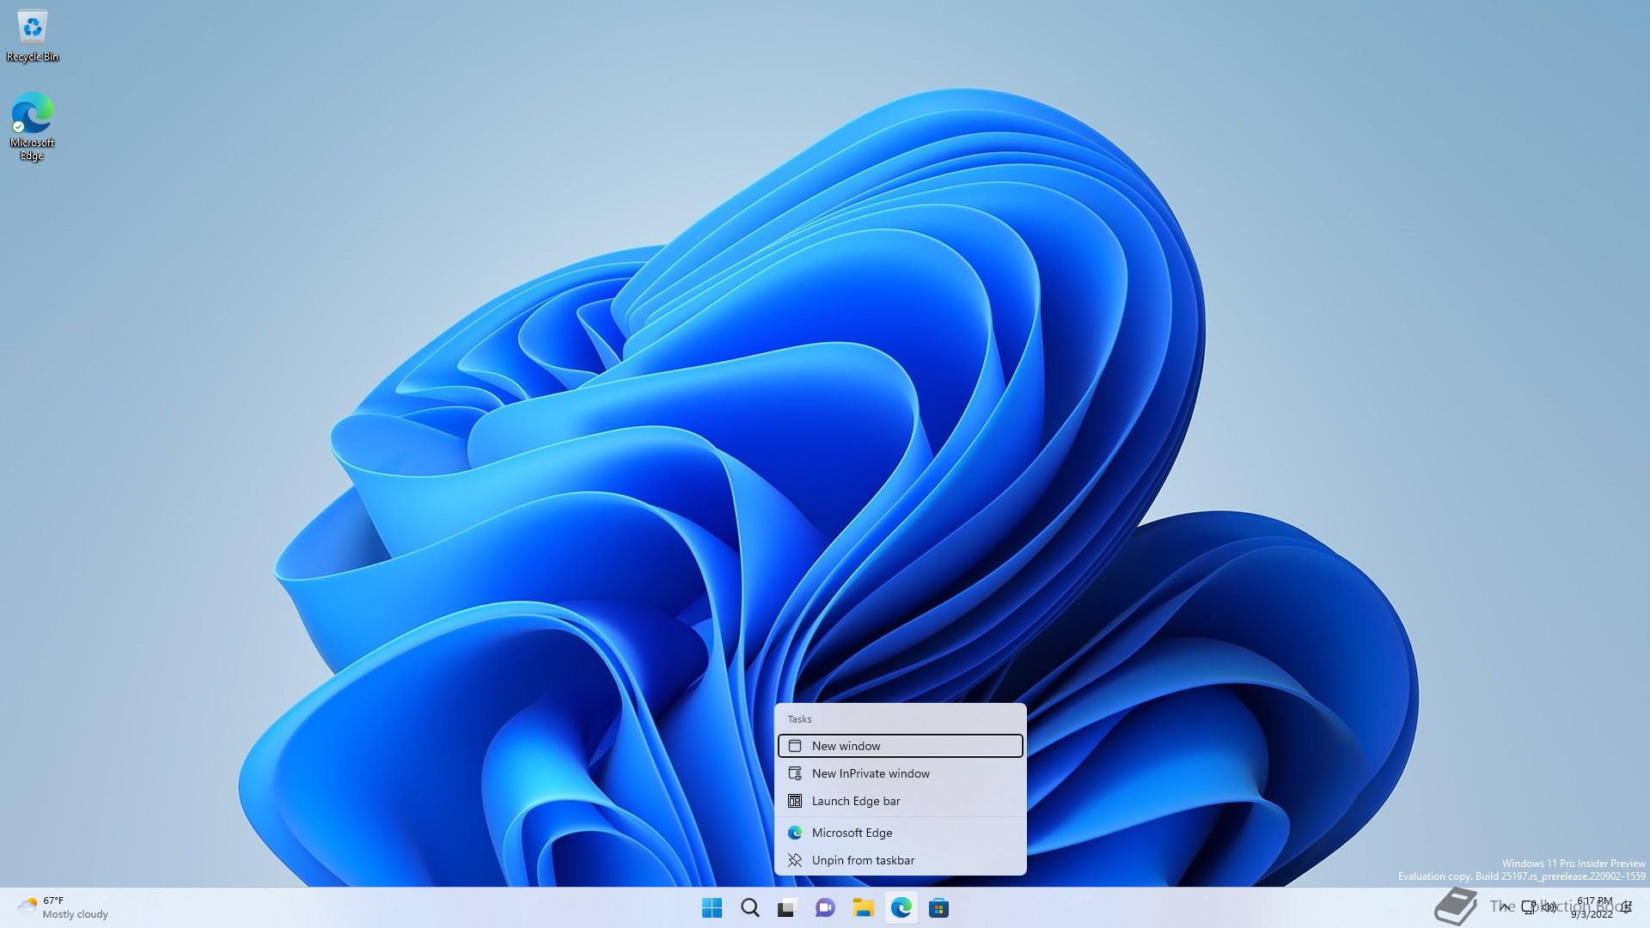Open the Recycle Bin desktop icon
The width and height of the screenshot is (1650, 928).
[33, 36]
